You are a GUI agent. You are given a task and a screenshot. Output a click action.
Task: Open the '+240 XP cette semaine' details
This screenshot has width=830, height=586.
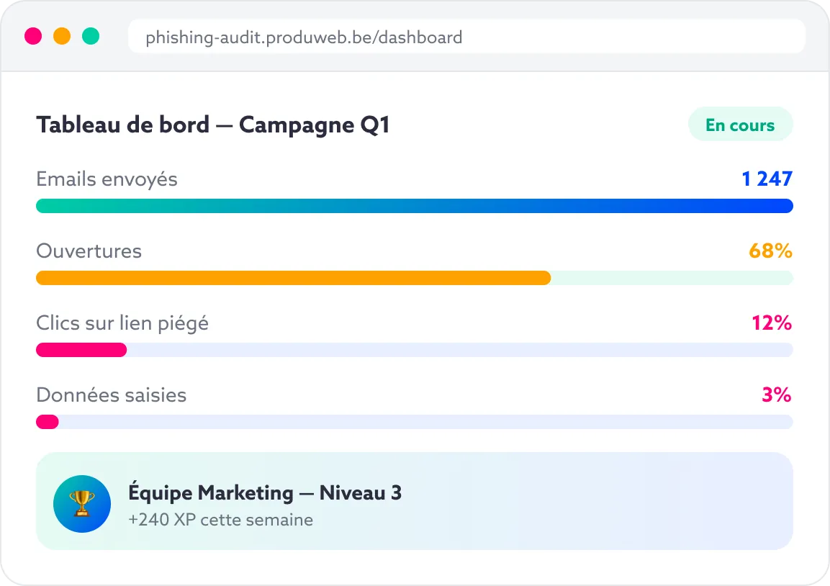click(221, 520)
